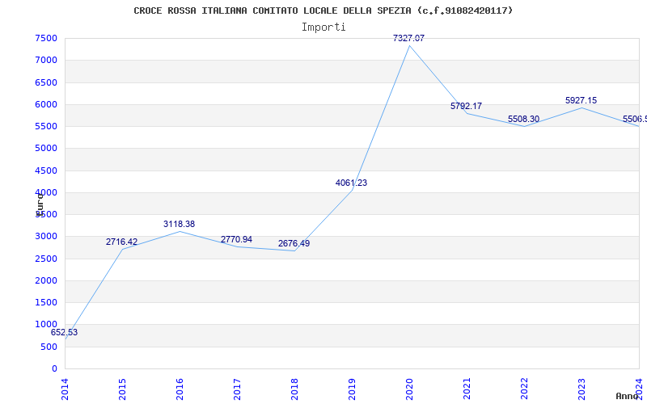
Task: Click data label 3118.38
Action: [179, 225]
